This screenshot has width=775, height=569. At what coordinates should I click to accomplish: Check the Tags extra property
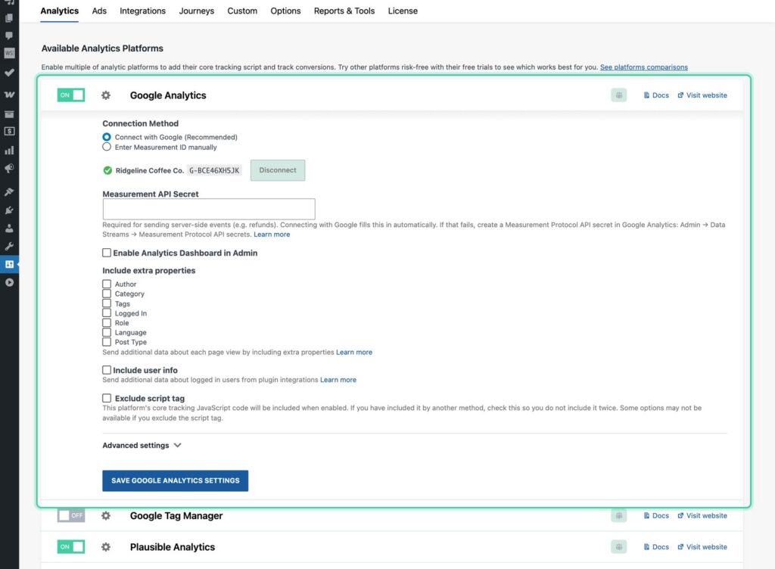[x=107, y=303]
